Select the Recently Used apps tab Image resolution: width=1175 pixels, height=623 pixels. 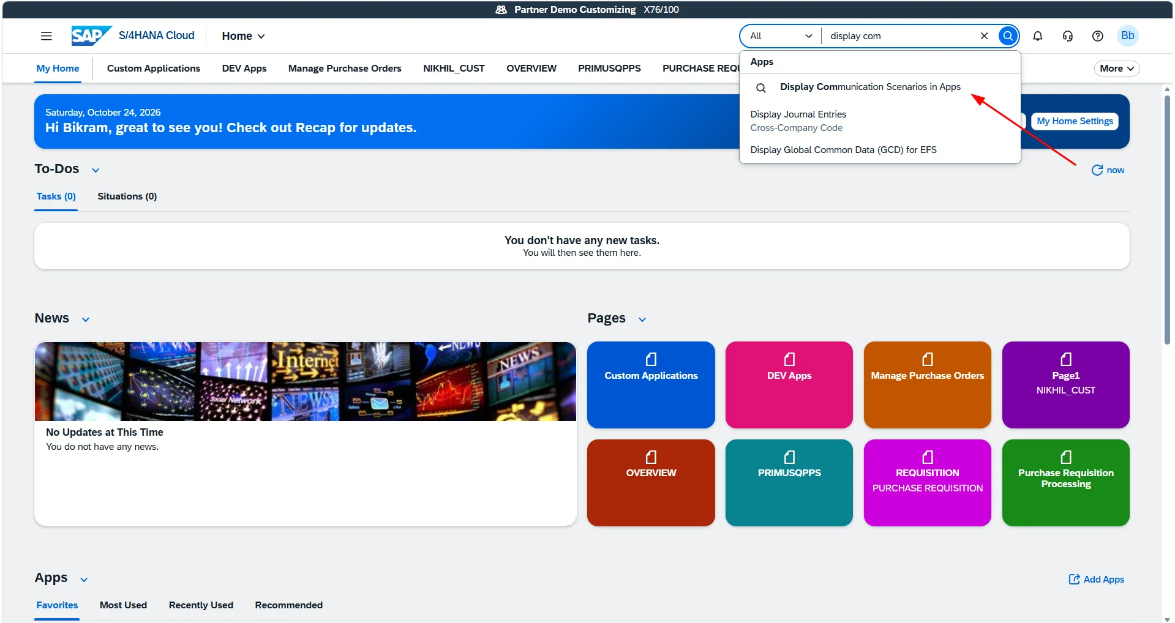tap(201, 605)
